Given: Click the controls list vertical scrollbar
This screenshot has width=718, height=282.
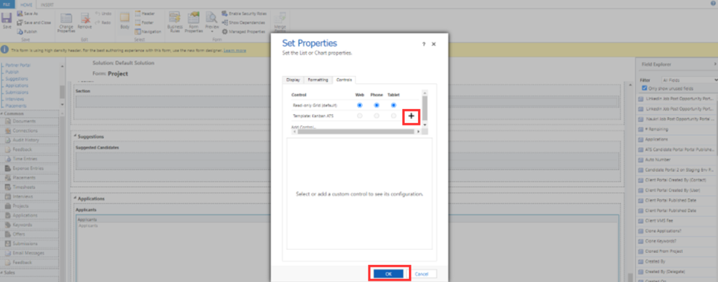Looking at the screenshot, I should (424, 109).
